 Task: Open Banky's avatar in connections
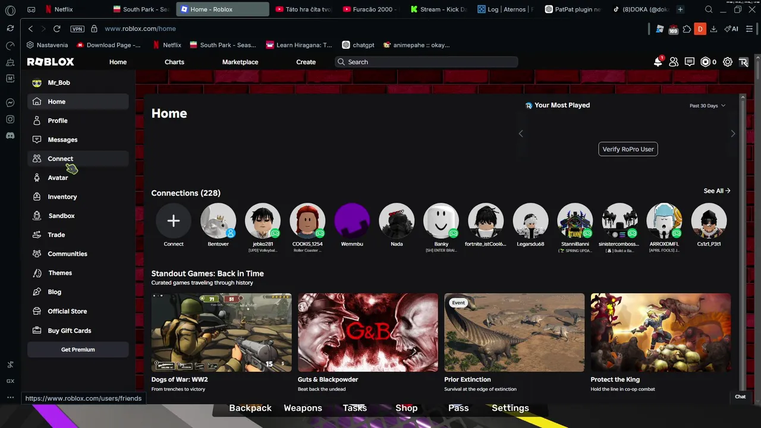click(441, 221)
